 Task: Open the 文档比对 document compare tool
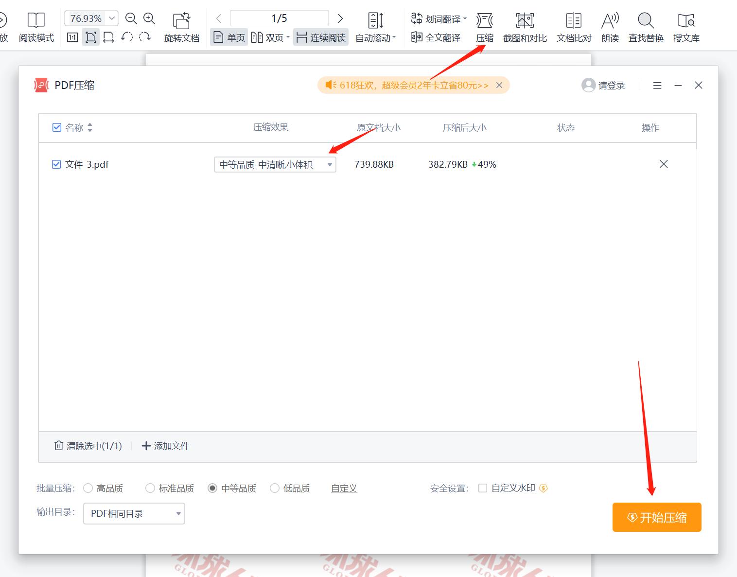[x=573, y=27]
